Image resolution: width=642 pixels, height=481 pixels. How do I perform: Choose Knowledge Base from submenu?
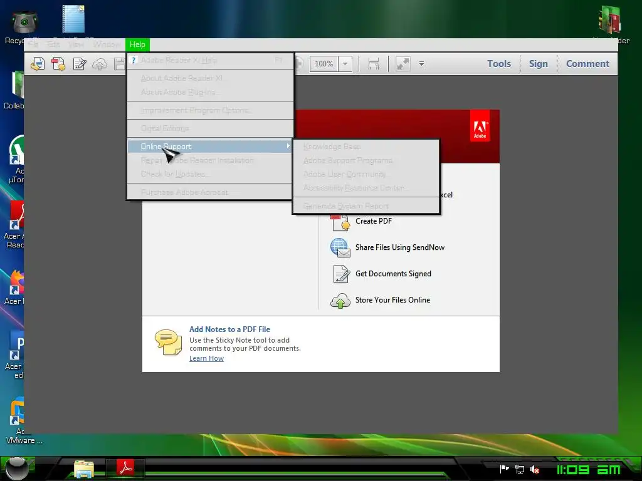click(x=366, y=147)
